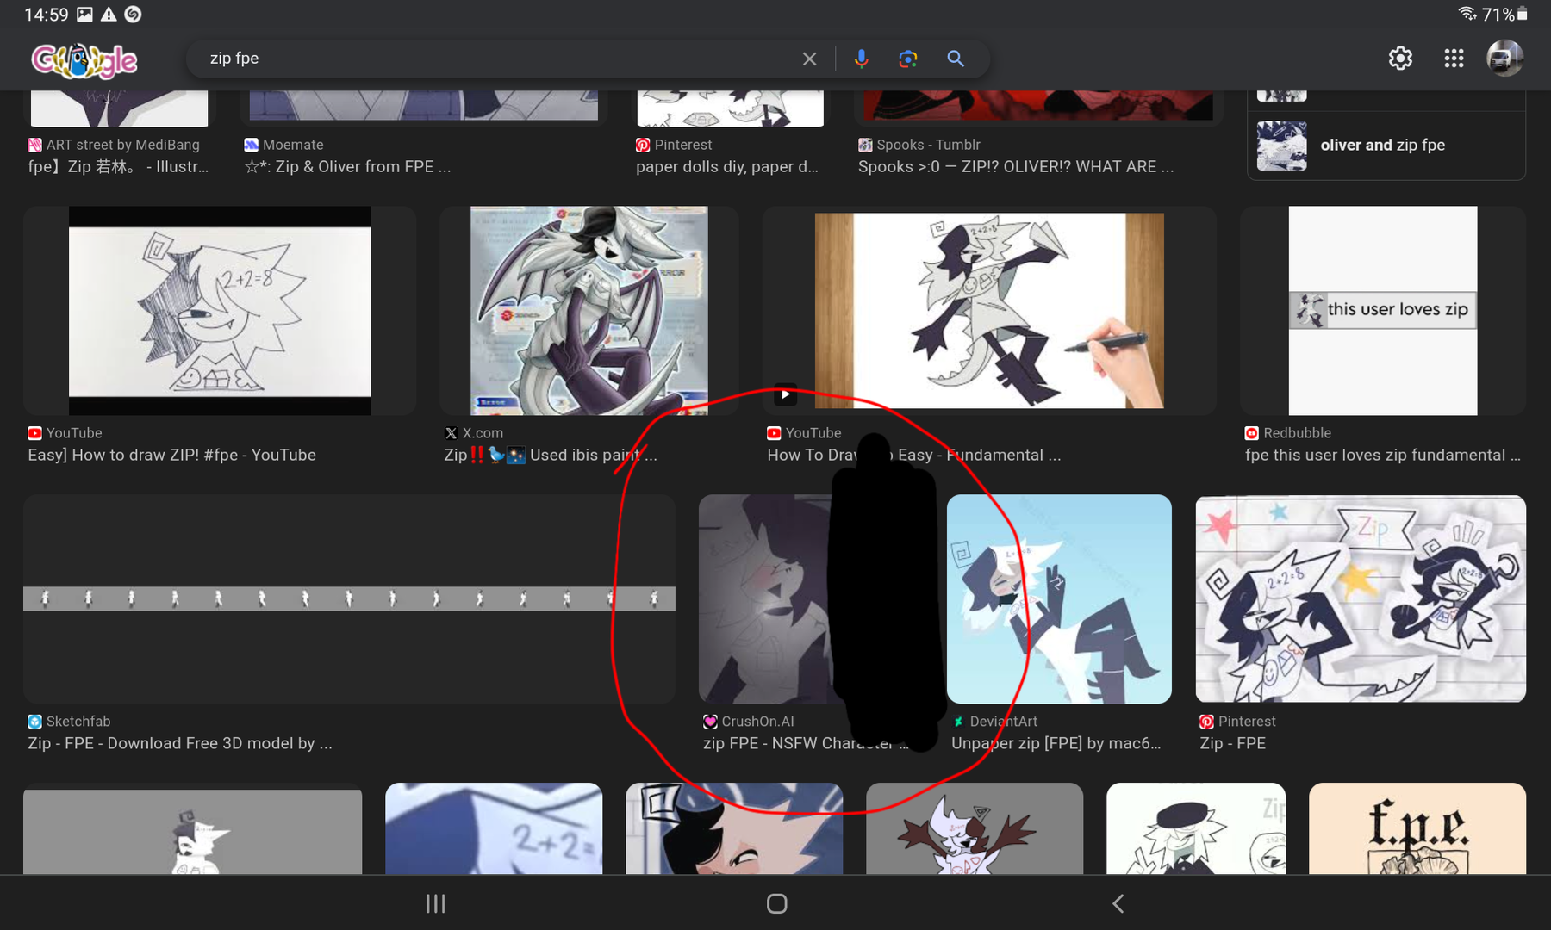
Task: Tap the Android back button
Action: (x=1118, y=903)
